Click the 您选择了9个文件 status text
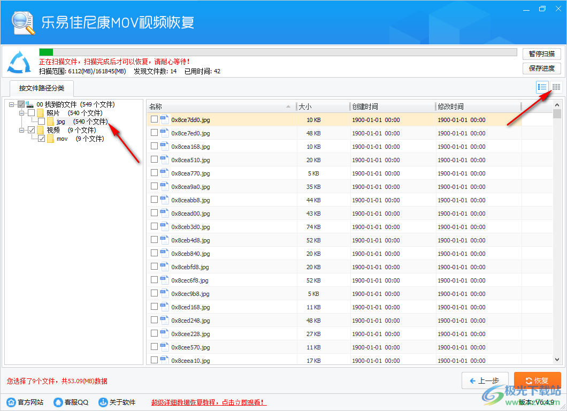567x411 pixels. [x=57, y=381]
